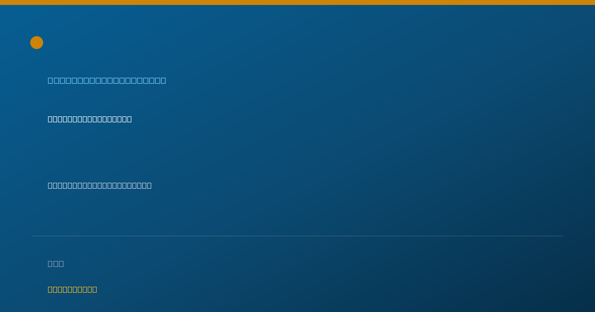This screenshot has width=595, height=312.
Task: Click last glyph box of bold headline
Action: pos(129,119)
